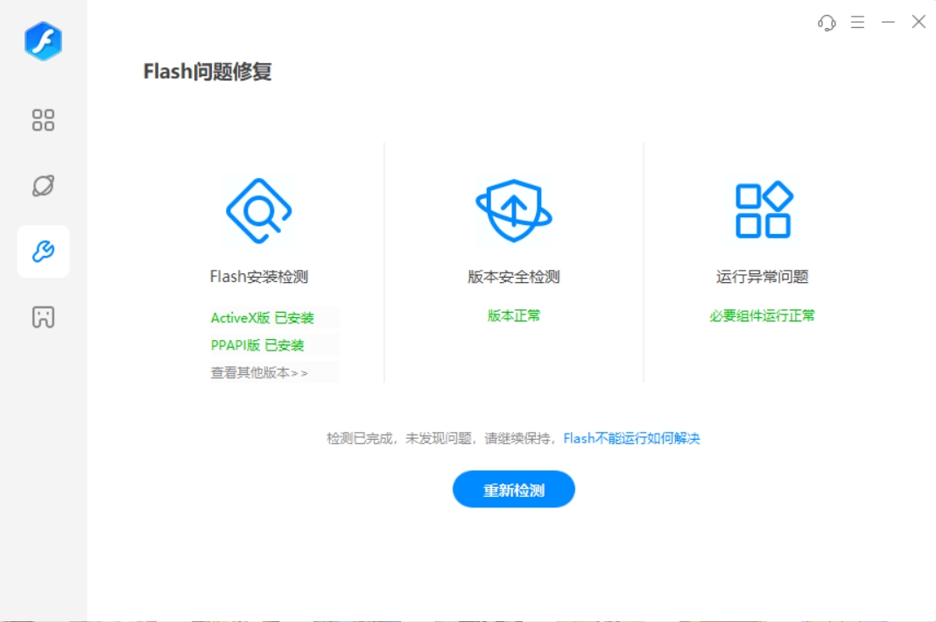Click the Flash安装检测 label
Screen dimensions: 936x622
(259, 277)
